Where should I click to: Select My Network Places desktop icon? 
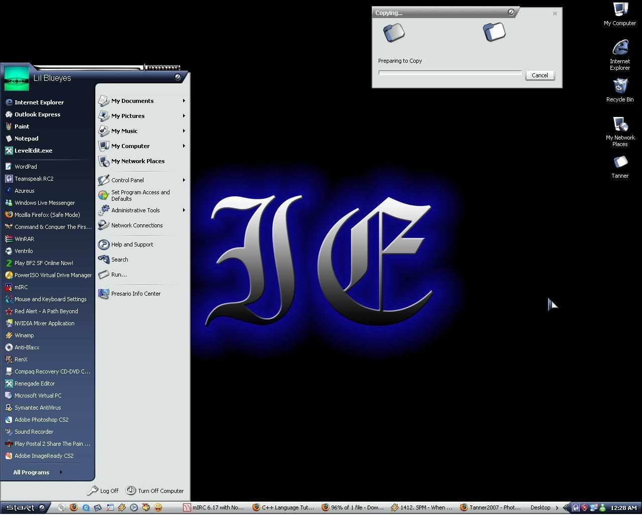tap(620, 132)
